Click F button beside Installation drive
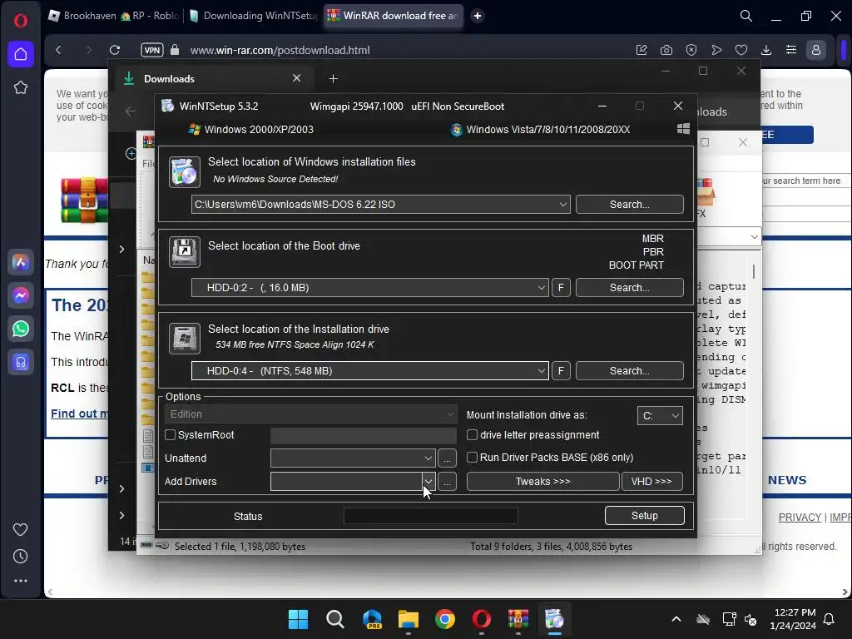This screenshot has width=852, height=639. (x=561, y=370)
